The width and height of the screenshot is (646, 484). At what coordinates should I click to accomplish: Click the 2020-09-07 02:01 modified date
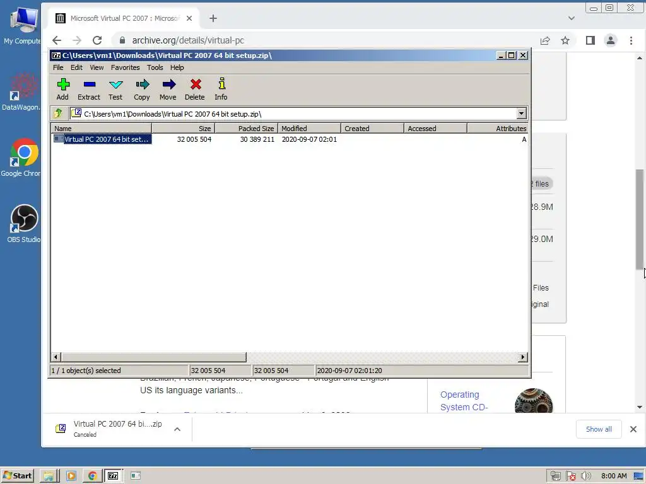click(309, 139)
